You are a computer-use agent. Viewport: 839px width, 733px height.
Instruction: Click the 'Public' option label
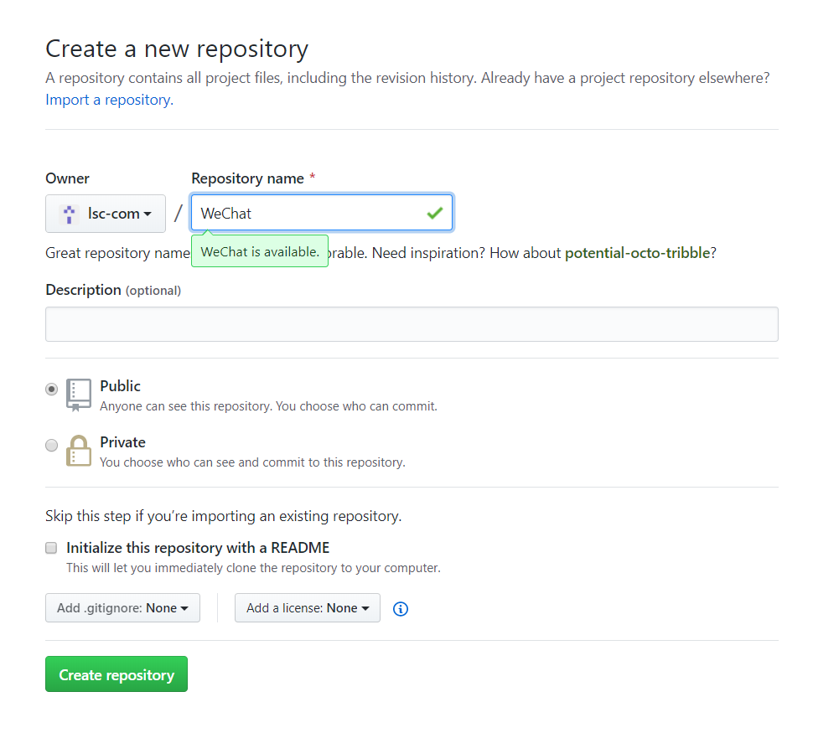click(120, 386)
